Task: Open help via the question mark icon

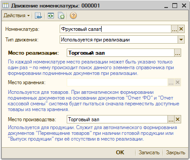Action: 73,15
